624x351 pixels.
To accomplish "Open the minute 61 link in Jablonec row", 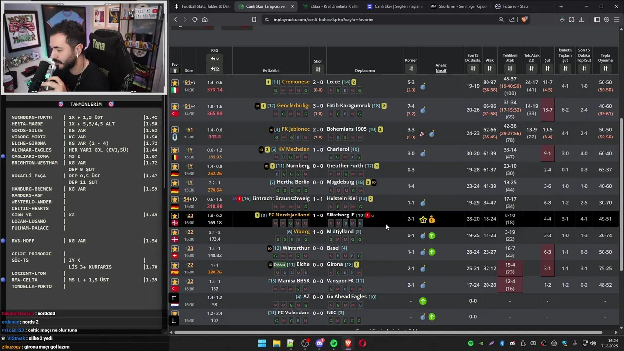I will click(190, 130).
